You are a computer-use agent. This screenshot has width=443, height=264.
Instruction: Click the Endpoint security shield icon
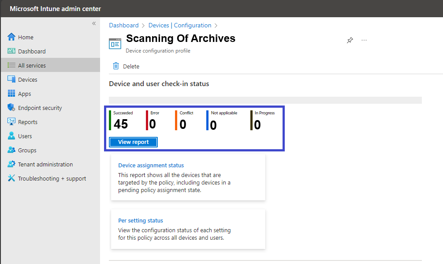(11, 108)
